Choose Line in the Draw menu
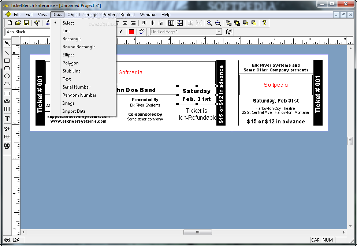Viewport: 357px width, 246px height. point(83,31)
